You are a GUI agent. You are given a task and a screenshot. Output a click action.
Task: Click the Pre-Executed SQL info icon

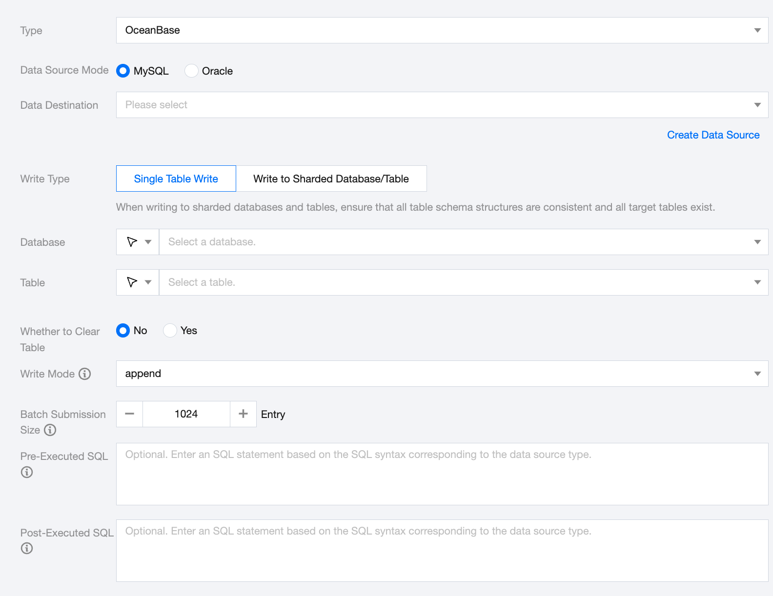coord(27,472)
